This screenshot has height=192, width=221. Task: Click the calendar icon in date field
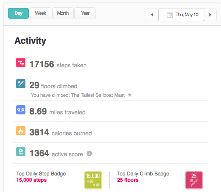tap(170, 15)
